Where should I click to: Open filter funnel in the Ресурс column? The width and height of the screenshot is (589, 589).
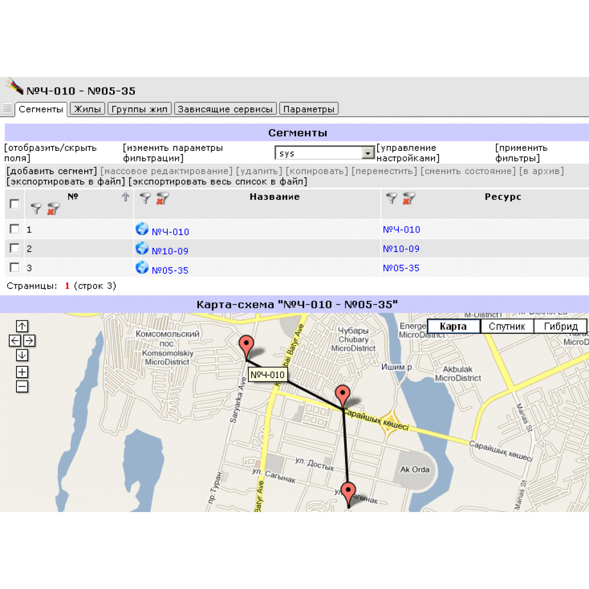(392, 198)
